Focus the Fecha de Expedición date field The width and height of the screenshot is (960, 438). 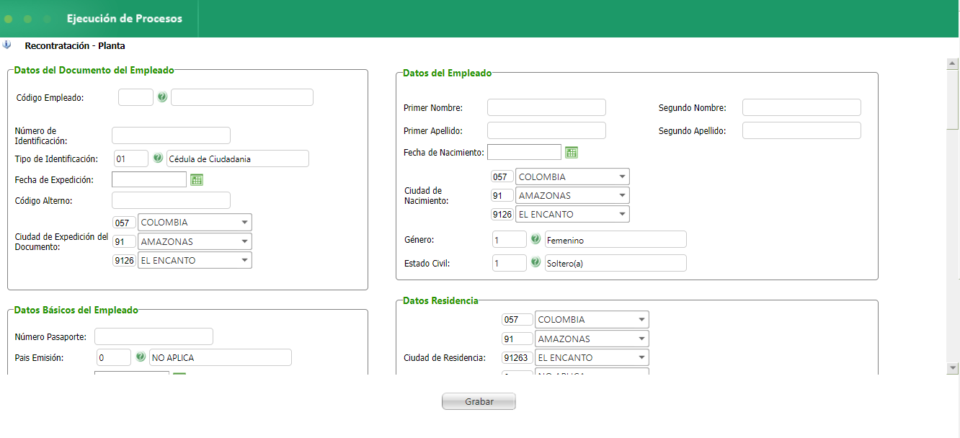[149, 179]
